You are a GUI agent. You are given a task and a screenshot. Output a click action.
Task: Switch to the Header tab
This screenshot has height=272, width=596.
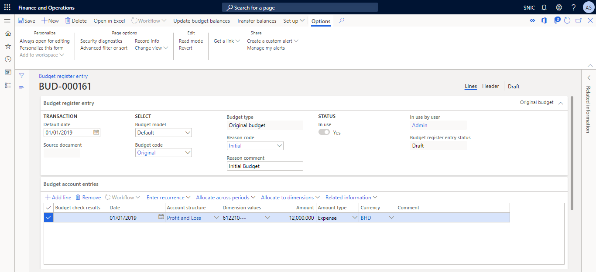490,86
